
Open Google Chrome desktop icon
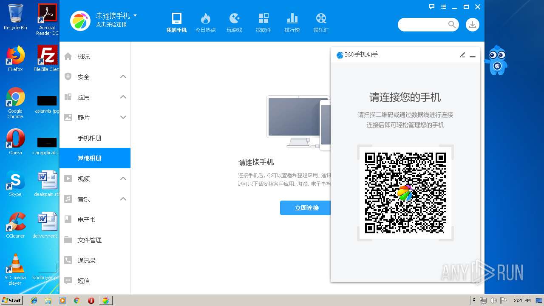(x=15, y=103)
